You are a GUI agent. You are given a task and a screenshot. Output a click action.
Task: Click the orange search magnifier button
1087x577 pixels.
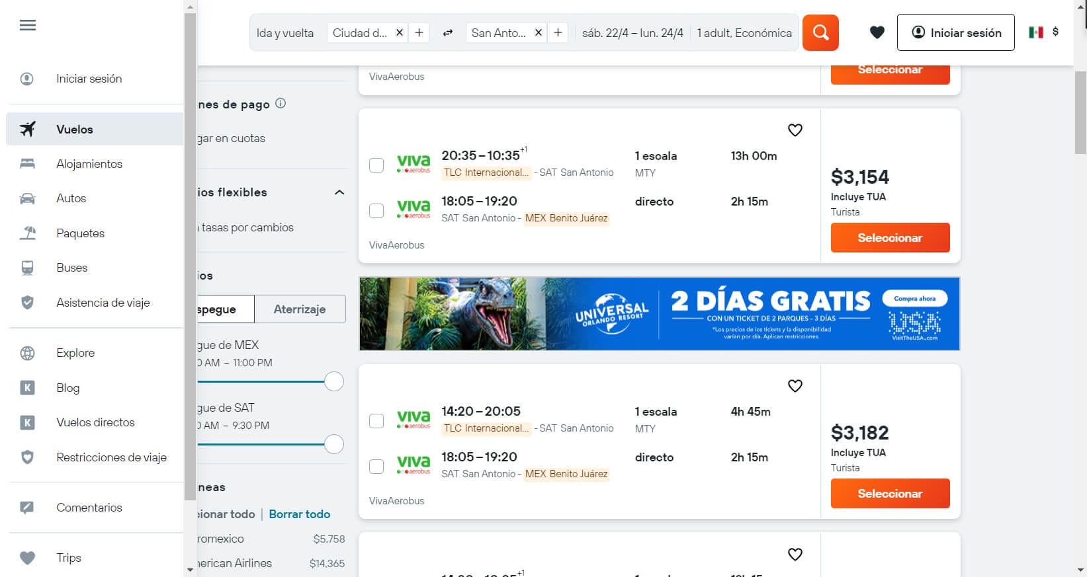click(x=820, y=32)
